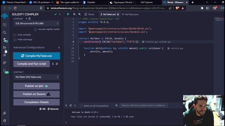Image resolution: width=225 pixels, height=126 pixels.
Task: Click the transaction hash search input field
Action: [x=143, y=105]
